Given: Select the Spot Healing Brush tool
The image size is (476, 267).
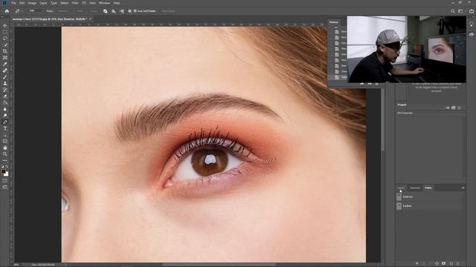Looking at the screenshot, I should [x=5, y=70].
